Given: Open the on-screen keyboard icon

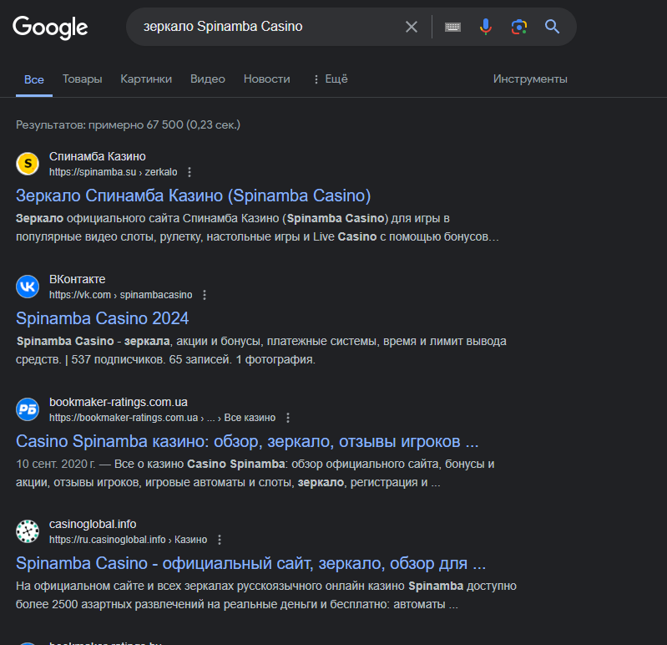Looking at the screenshot, I should (x=452, y=27).
